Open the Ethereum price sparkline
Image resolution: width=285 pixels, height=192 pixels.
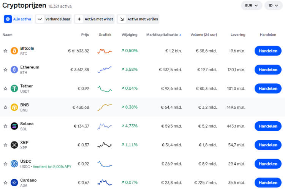click(x=105, y=70)
